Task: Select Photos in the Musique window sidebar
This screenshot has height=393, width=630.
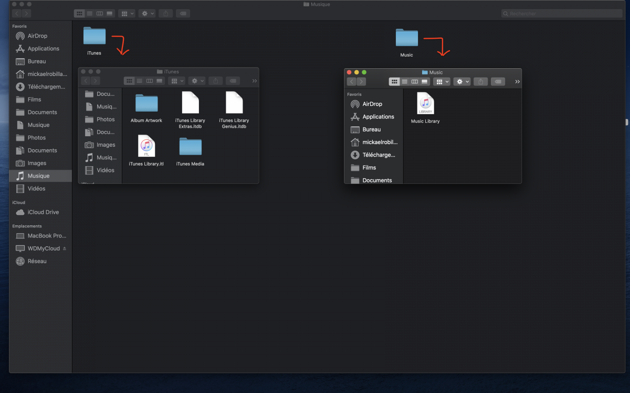Action: (x=37, y=138)
